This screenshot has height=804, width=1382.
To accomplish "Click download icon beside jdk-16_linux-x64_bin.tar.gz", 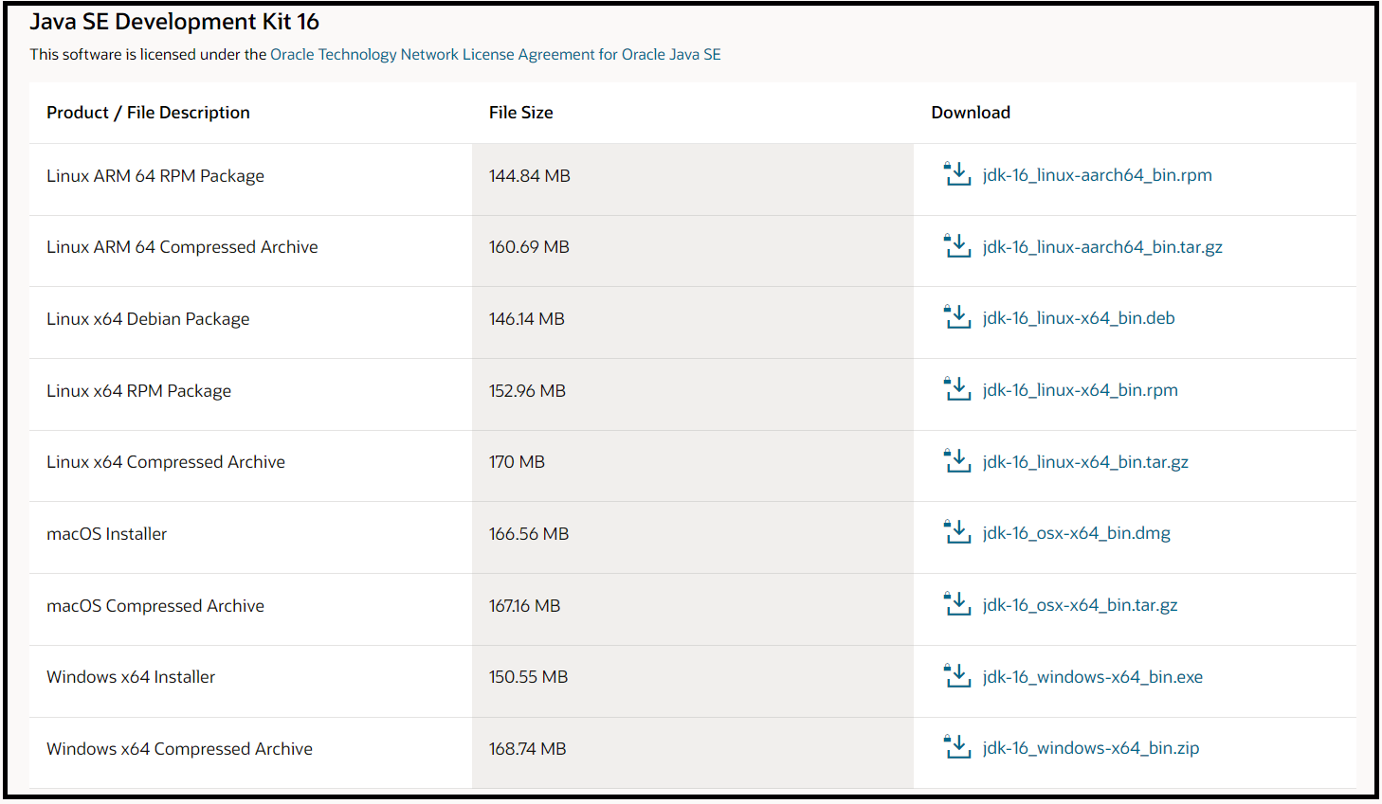I will pos(957,461).
